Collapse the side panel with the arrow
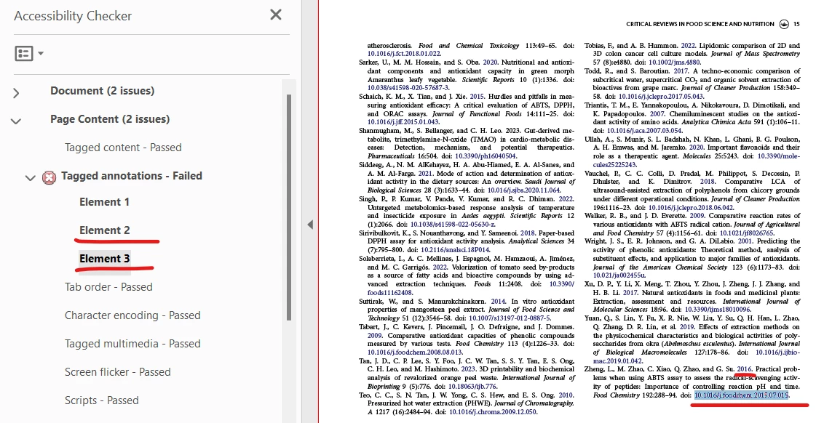Viewport: 824px width, 423px height. (310, 225)
